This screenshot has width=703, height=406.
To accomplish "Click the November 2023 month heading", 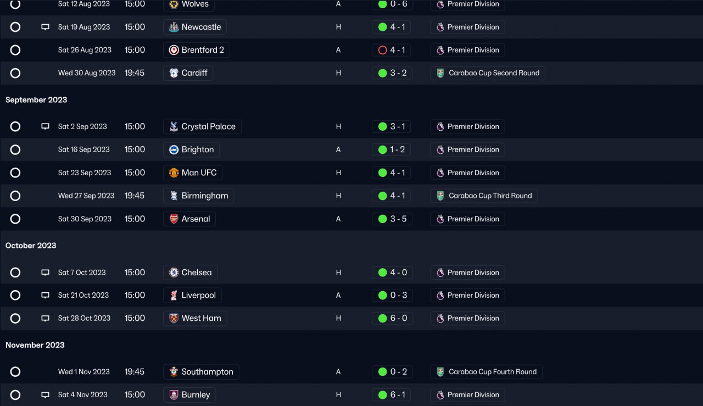I will tap(35, 345).
